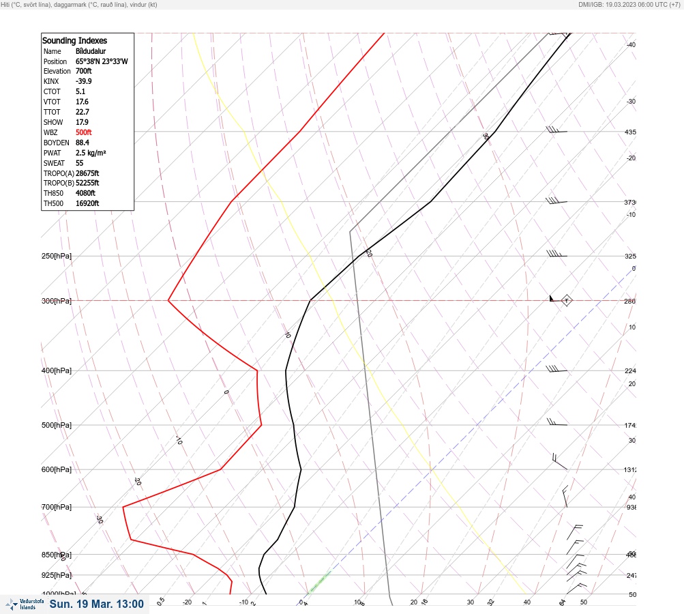
Task: Click the position value 65°38'N 23°33'W
Action: [102, 61]
